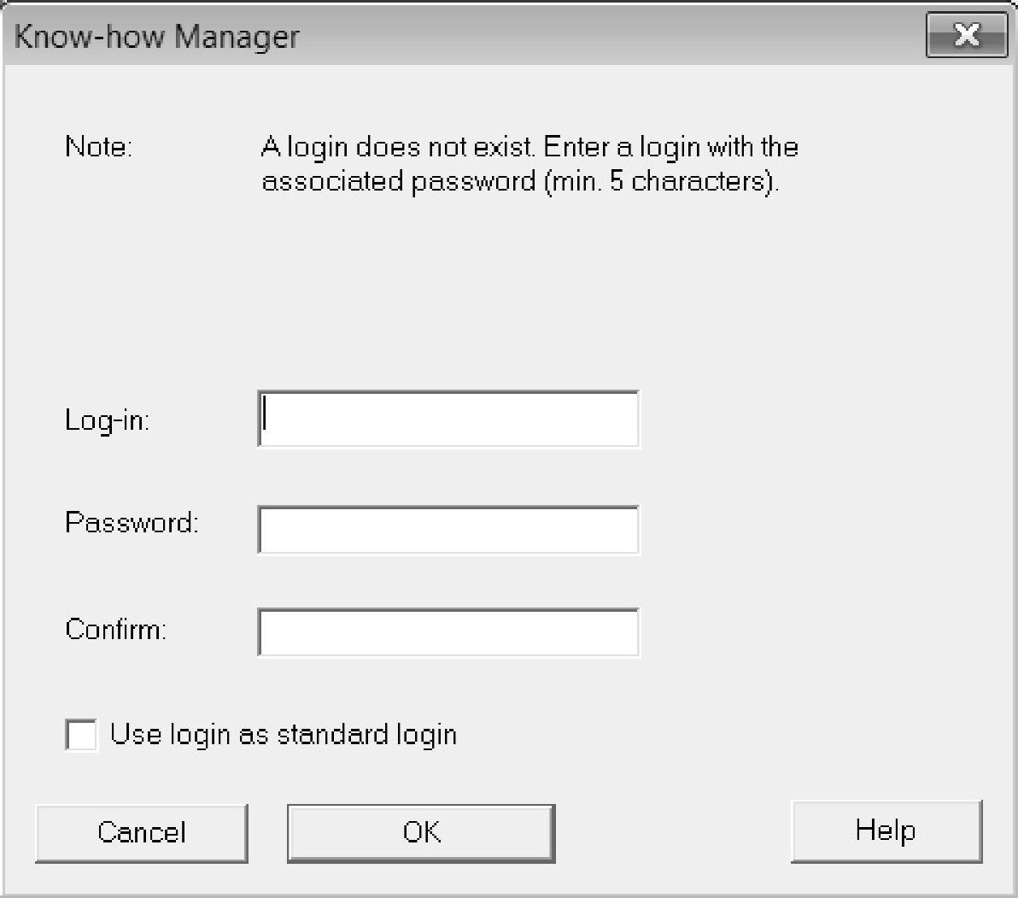Click inside the Password input box
The image size is (1018, 898).
(x=448, y=530)
